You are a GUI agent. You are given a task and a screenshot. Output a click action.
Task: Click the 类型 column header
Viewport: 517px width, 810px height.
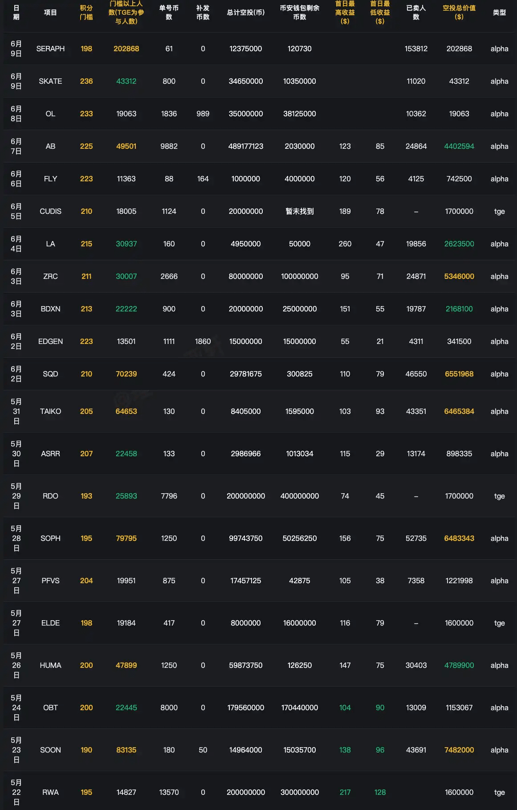coord(500,12)
